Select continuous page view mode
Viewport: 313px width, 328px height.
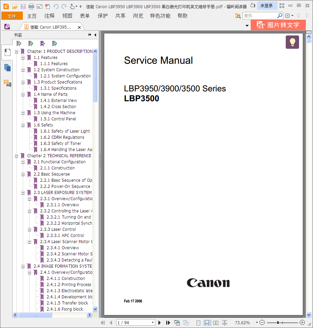coord(207,323)
